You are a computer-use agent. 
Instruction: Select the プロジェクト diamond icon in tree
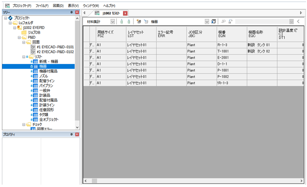10,18
